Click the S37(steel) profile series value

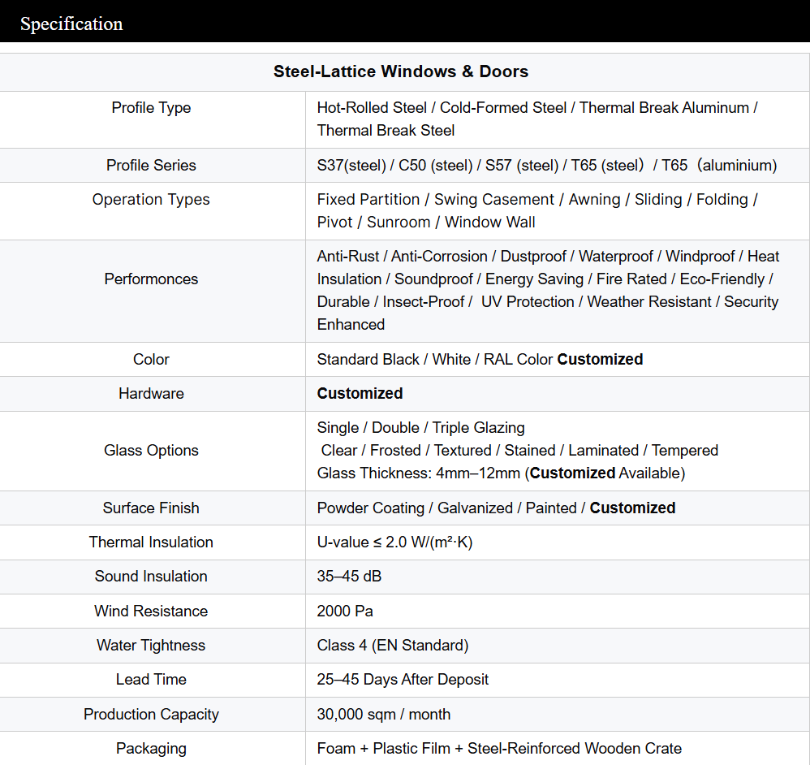tap(351, 166)
